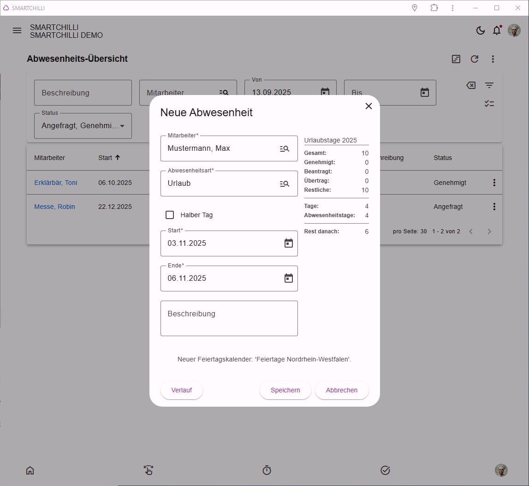Open the stopwatch timer tab in bottom bar
This screenshot has width=529, height=486.
pyautogui.click(x=267, y=470)
